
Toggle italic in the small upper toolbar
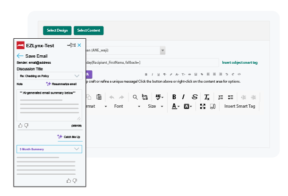(152, 75)
